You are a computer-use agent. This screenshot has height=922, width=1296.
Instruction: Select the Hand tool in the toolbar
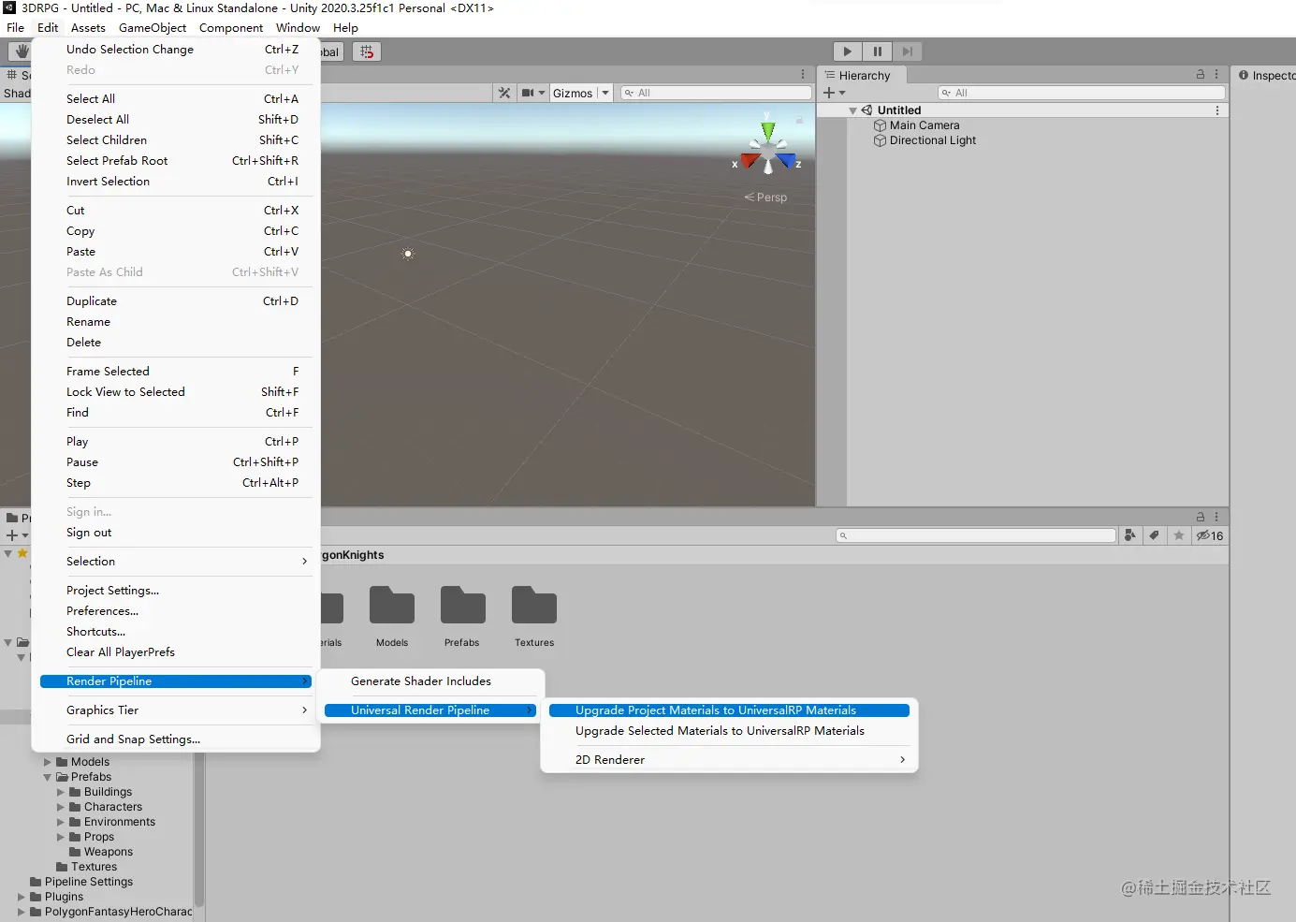point(21,51)
